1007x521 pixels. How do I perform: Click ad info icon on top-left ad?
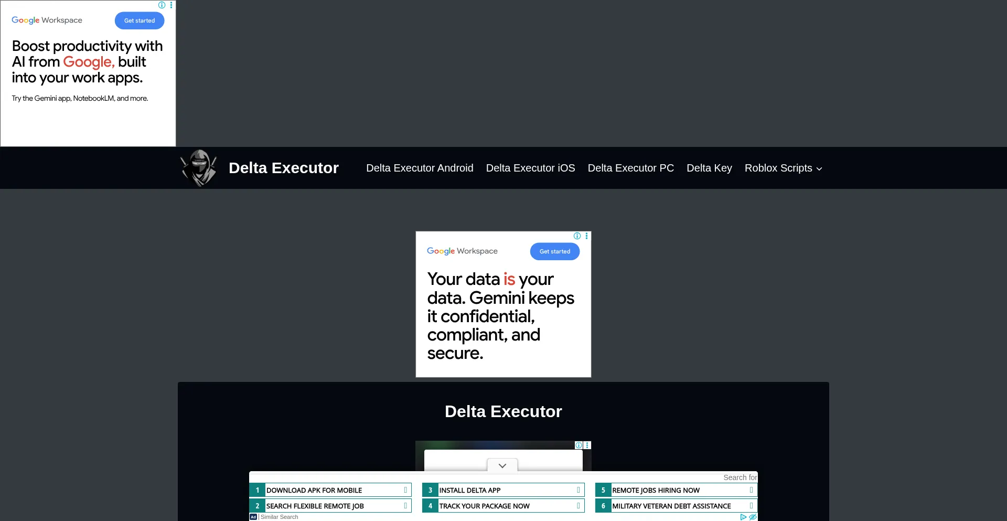point(162,5)
